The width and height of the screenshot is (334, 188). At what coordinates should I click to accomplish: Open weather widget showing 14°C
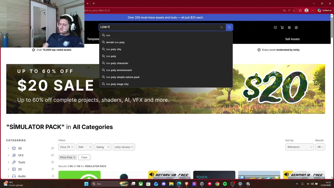13,184
